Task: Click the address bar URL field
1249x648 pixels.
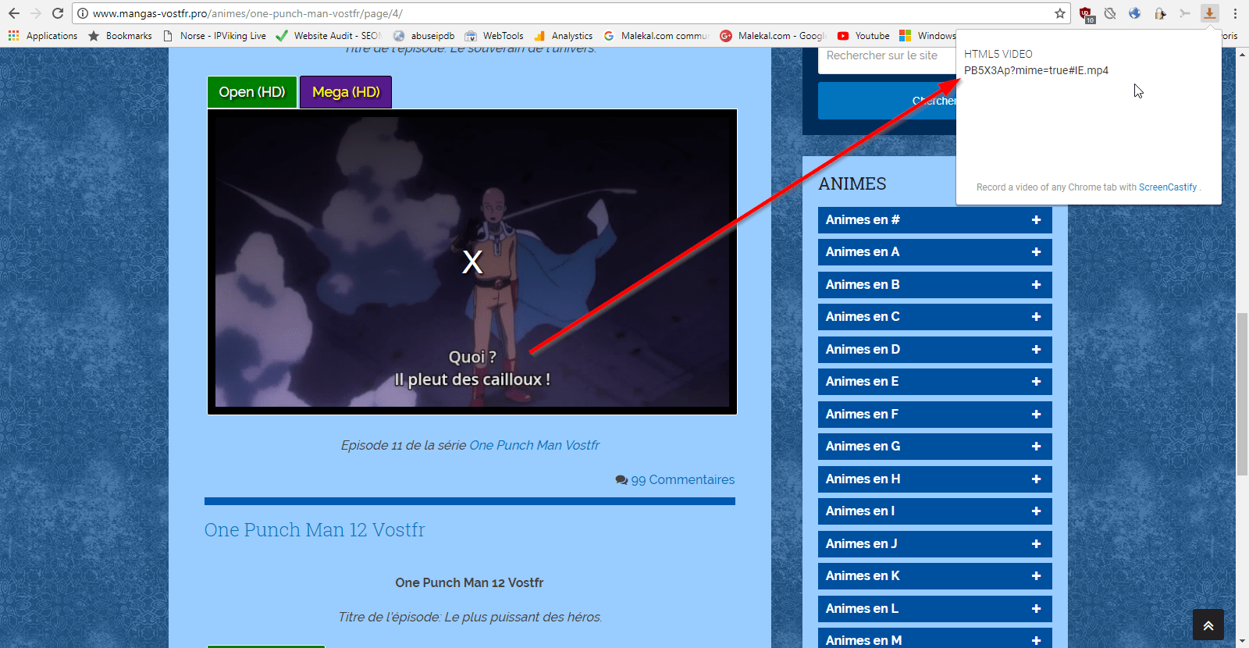Action: (x=570, y=13)
